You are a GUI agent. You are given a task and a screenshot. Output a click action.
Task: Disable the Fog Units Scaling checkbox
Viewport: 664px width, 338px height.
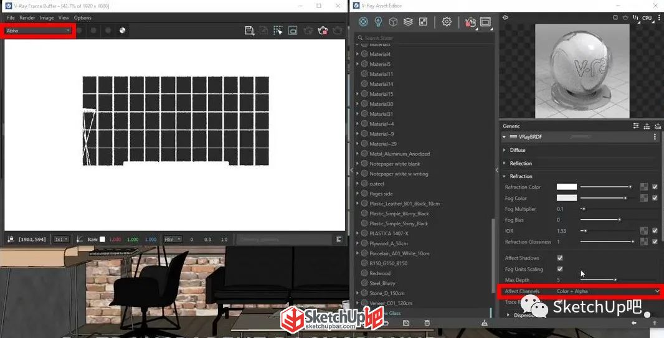560,269
